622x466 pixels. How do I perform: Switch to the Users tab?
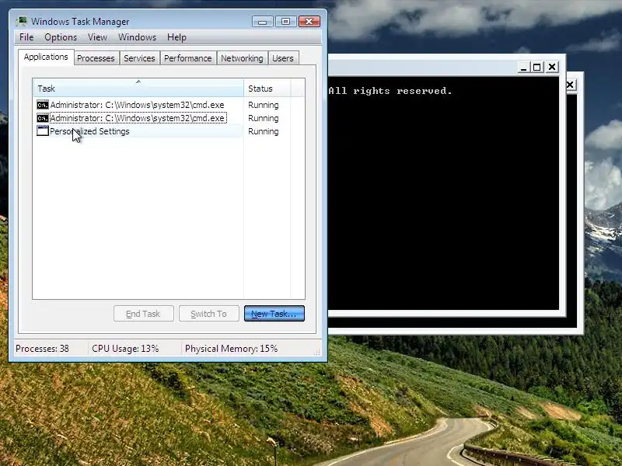coord(283,58)
